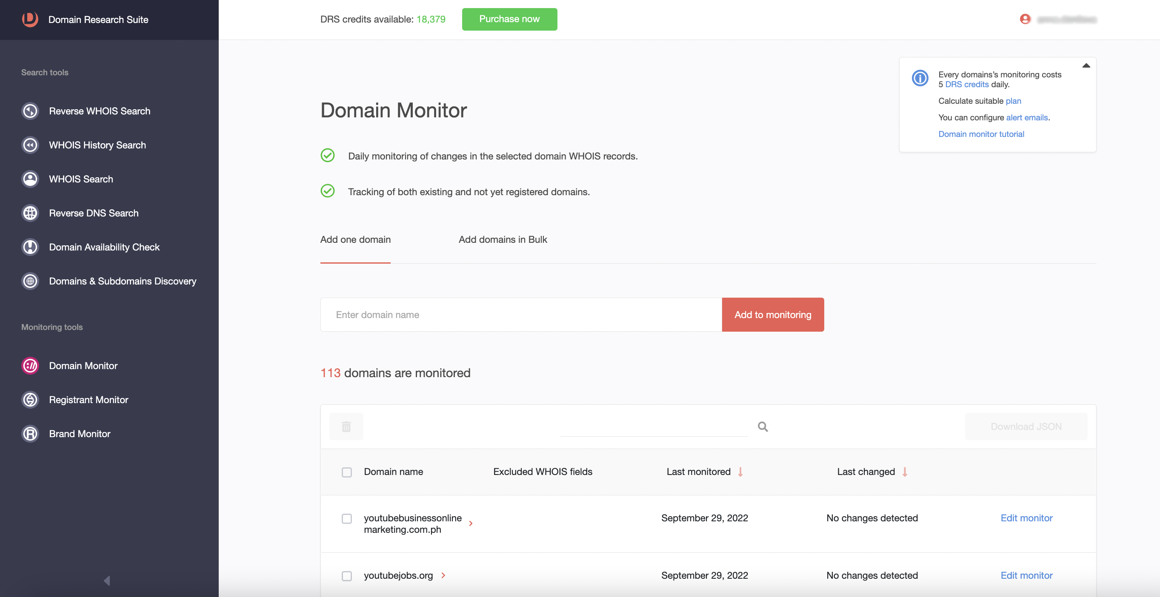This screenshot has height=597, width=1160.
Task: Click the Domain Availability Check icon
Action: click(31, 247)
